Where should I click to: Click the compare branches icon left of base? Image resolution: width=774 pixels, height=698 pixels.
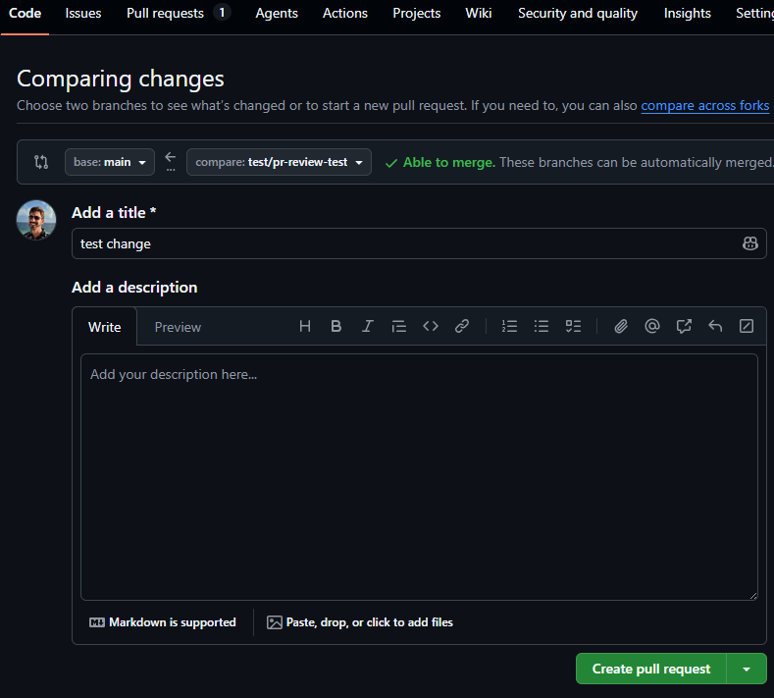click(41, 162)
